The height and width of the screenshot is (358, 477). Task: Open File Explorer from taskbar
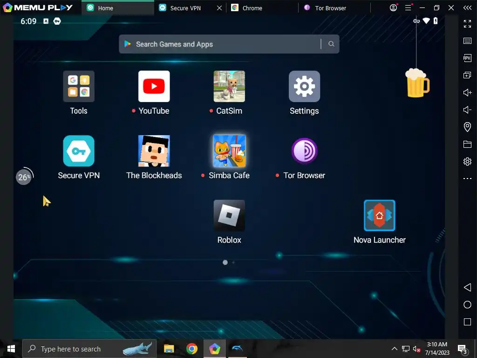pyautogui.click(x=169, y=349)
